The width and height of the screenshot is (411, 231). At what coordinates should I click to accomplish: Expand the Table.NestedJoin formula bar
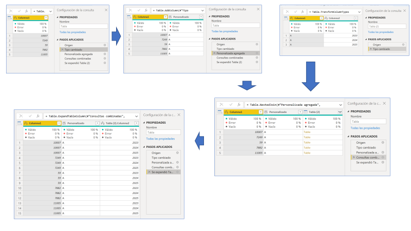click(x=341, y=105)
